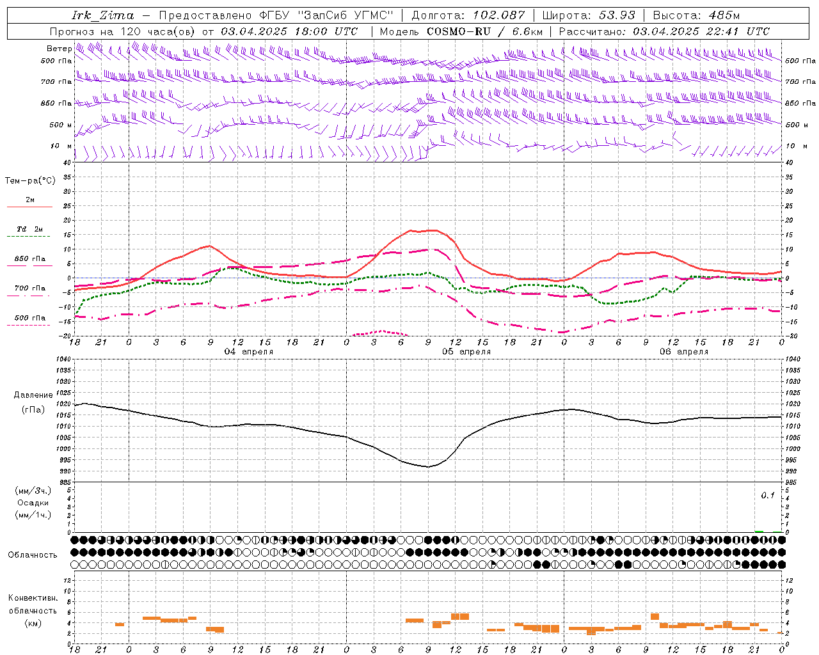The height and width of the screenshot is (655, 819).
Task: Select the text Предоставлено ФГБУ "ЗапСиб УГМС"
Action: point(276,15)
